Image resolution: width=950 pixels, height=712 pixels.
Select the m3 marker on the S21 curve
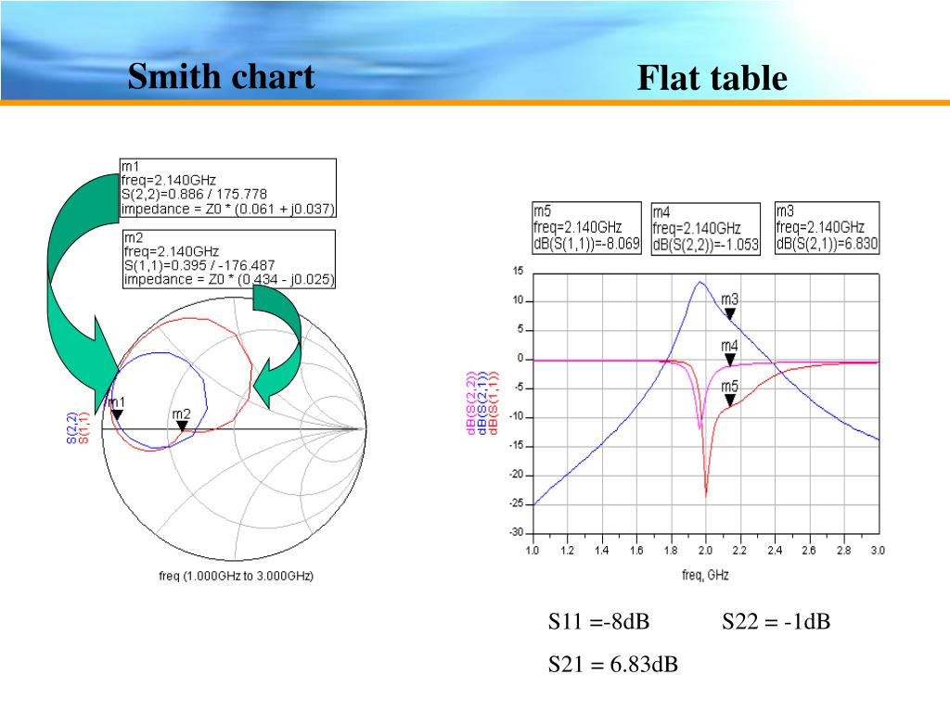tap(730, 313)
